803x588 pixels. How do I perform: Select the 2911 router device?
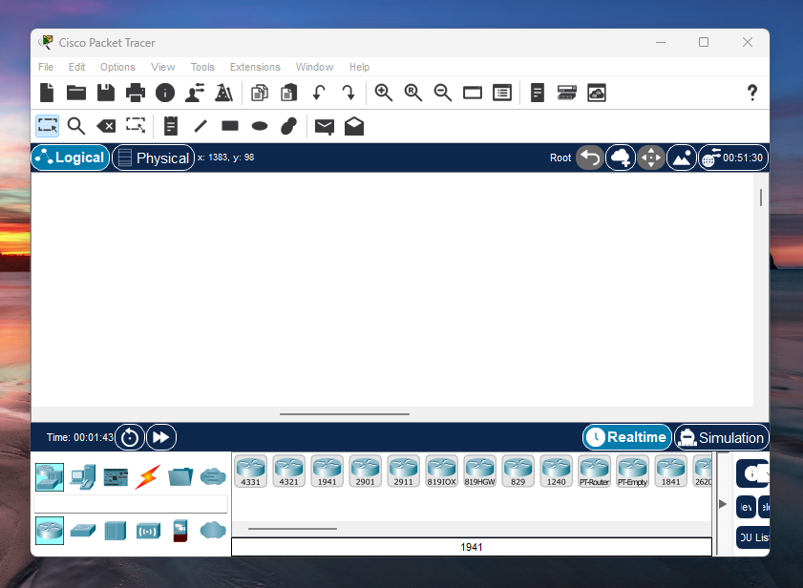403,471
